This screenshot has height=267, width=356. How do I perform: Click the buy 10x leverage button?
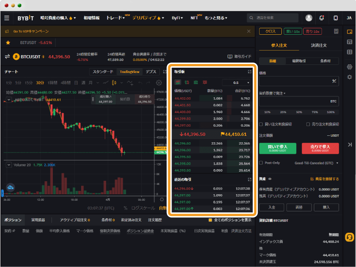[x=292, y=32]
